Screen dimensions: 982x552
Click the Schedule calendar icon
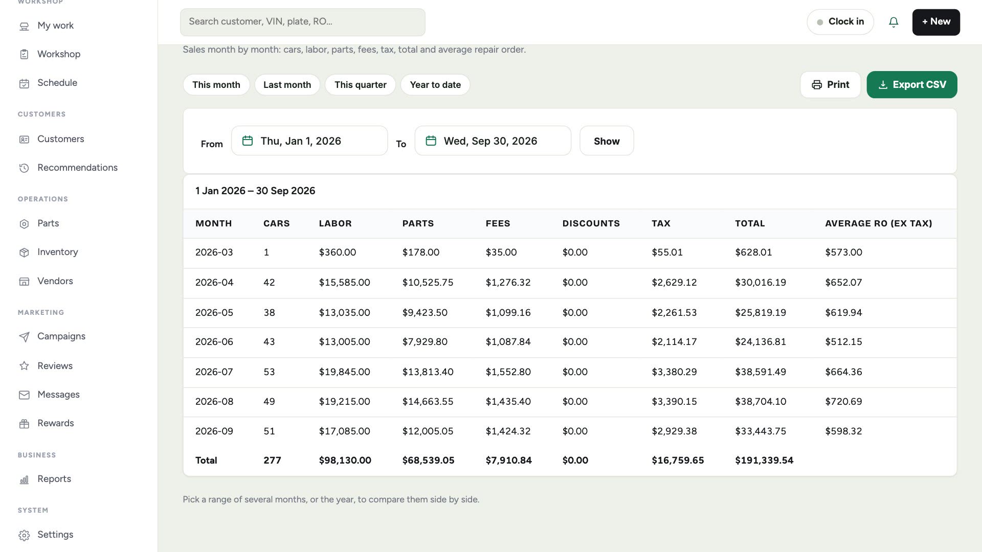[24, 83]
